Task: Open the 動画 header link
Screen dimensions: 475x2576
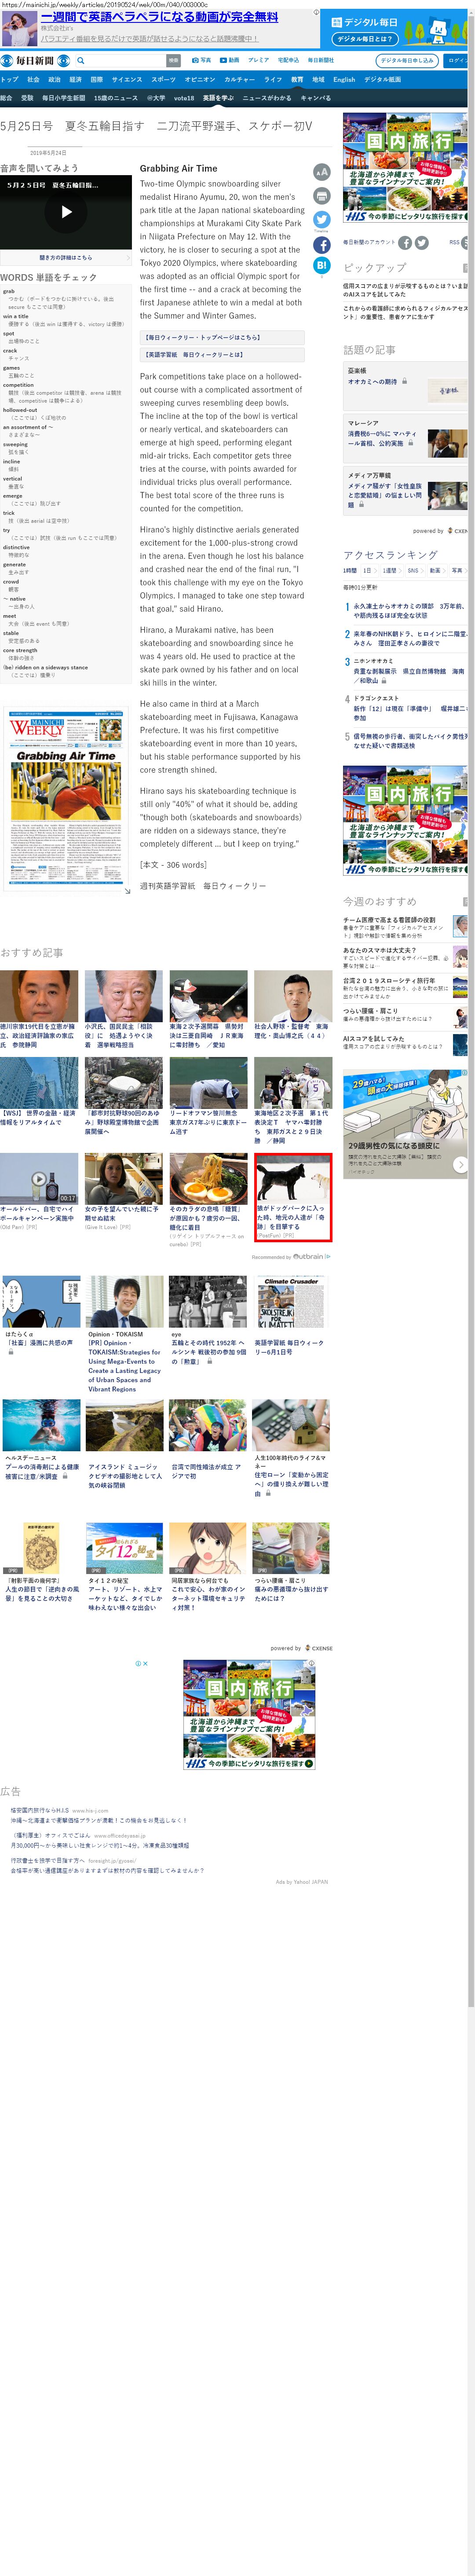Action: tap(230, 60)
